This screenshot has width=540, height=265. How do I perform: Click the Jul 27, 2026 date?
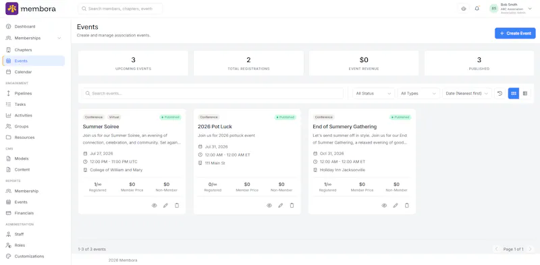pos(101,153)
